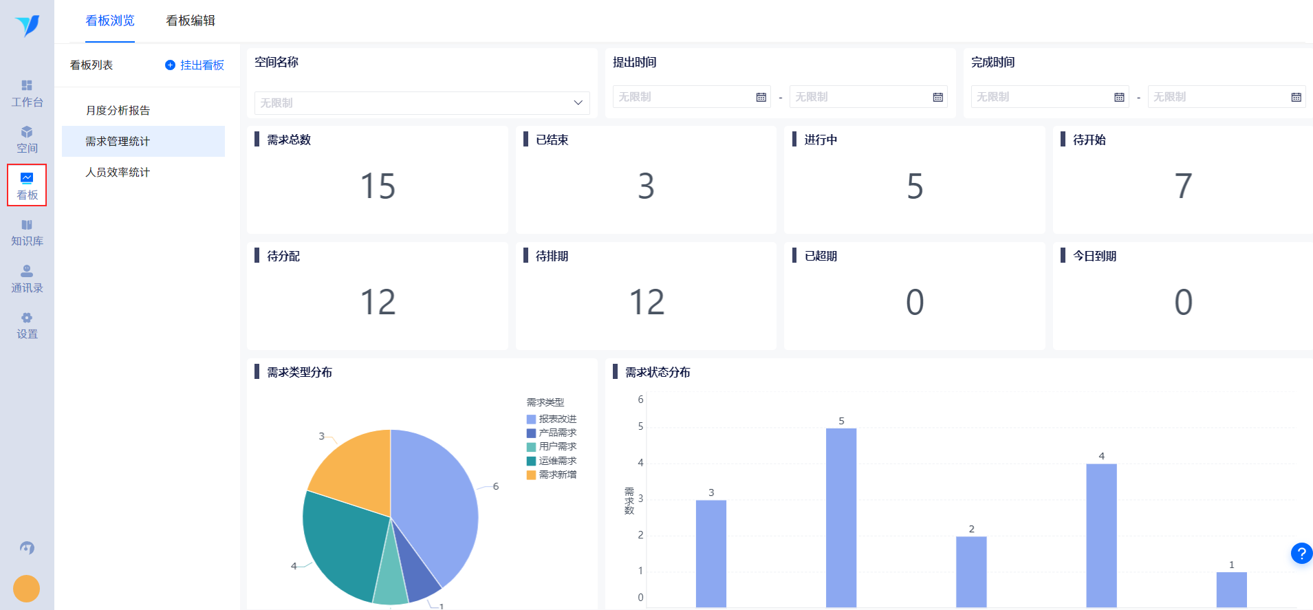Toggle the 报表改进 legend color swatch
The image size is (1313, 610).
(531, 419)
